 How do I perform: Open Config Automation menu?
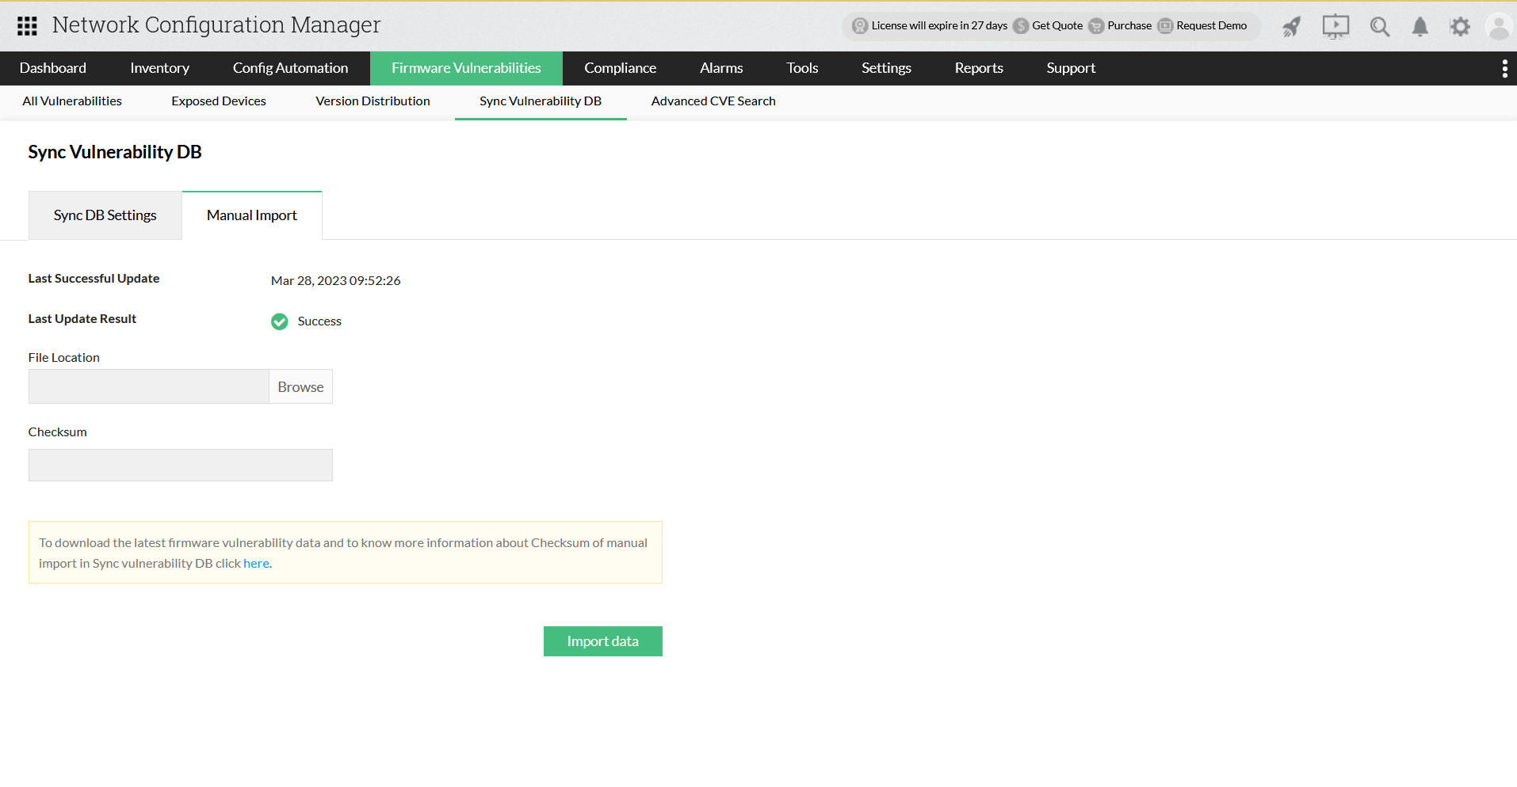tap(290, 68)
